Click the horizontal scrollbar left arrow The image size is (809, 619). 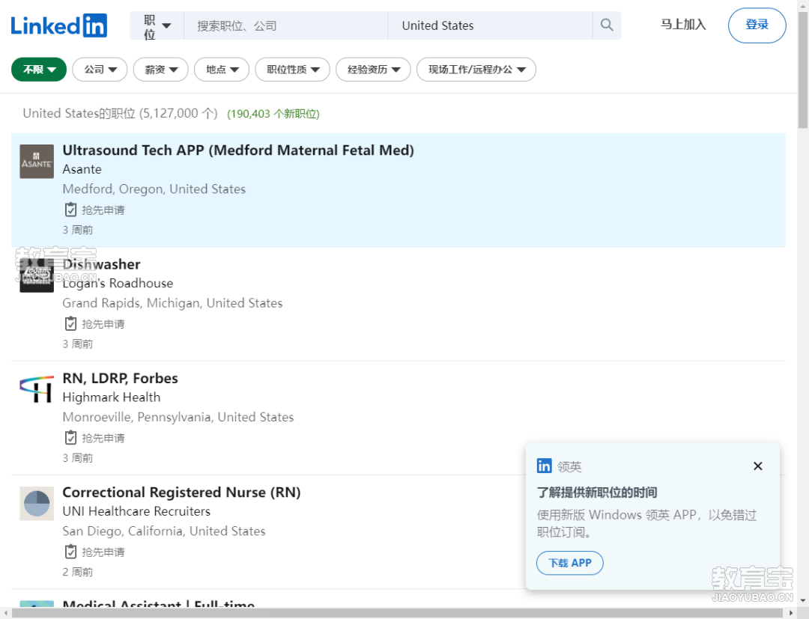(x=6, y=613)
